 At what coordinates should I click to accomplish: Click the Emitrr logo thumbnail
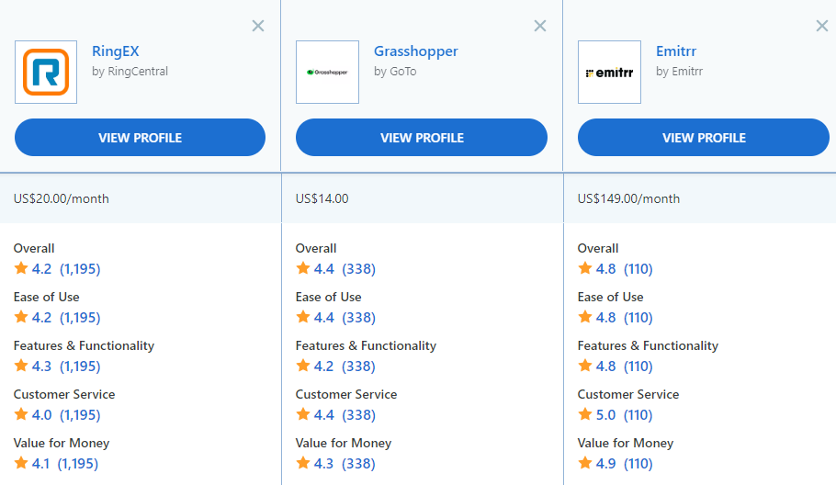click(609, 72)
